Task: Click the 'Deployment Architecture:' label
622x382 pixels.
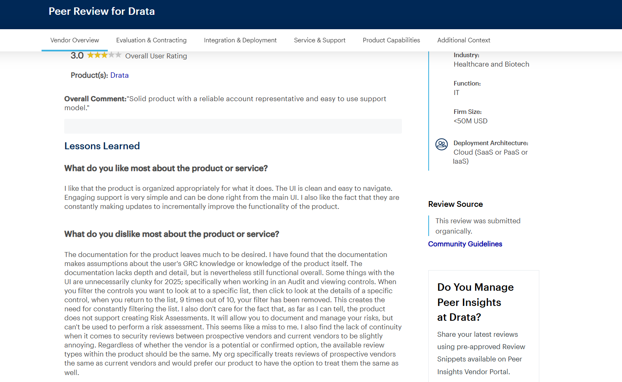Action: click(491, 143)
